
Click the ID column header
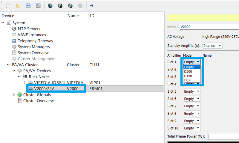click(92, 16)
